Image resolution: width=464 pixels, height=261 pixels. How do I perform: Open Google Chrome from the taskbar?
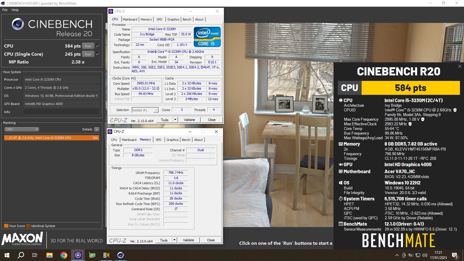pyautogui.click(x=64, y=255)
